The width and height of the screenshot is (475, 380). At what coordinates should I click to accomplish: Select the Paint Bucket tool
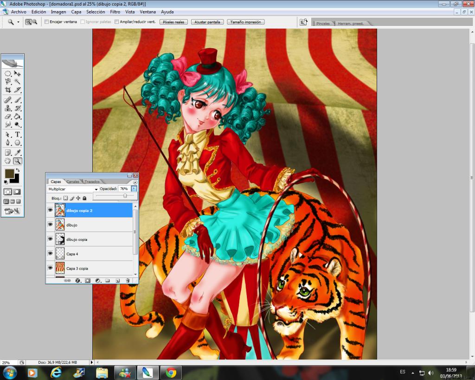(17, 116)
